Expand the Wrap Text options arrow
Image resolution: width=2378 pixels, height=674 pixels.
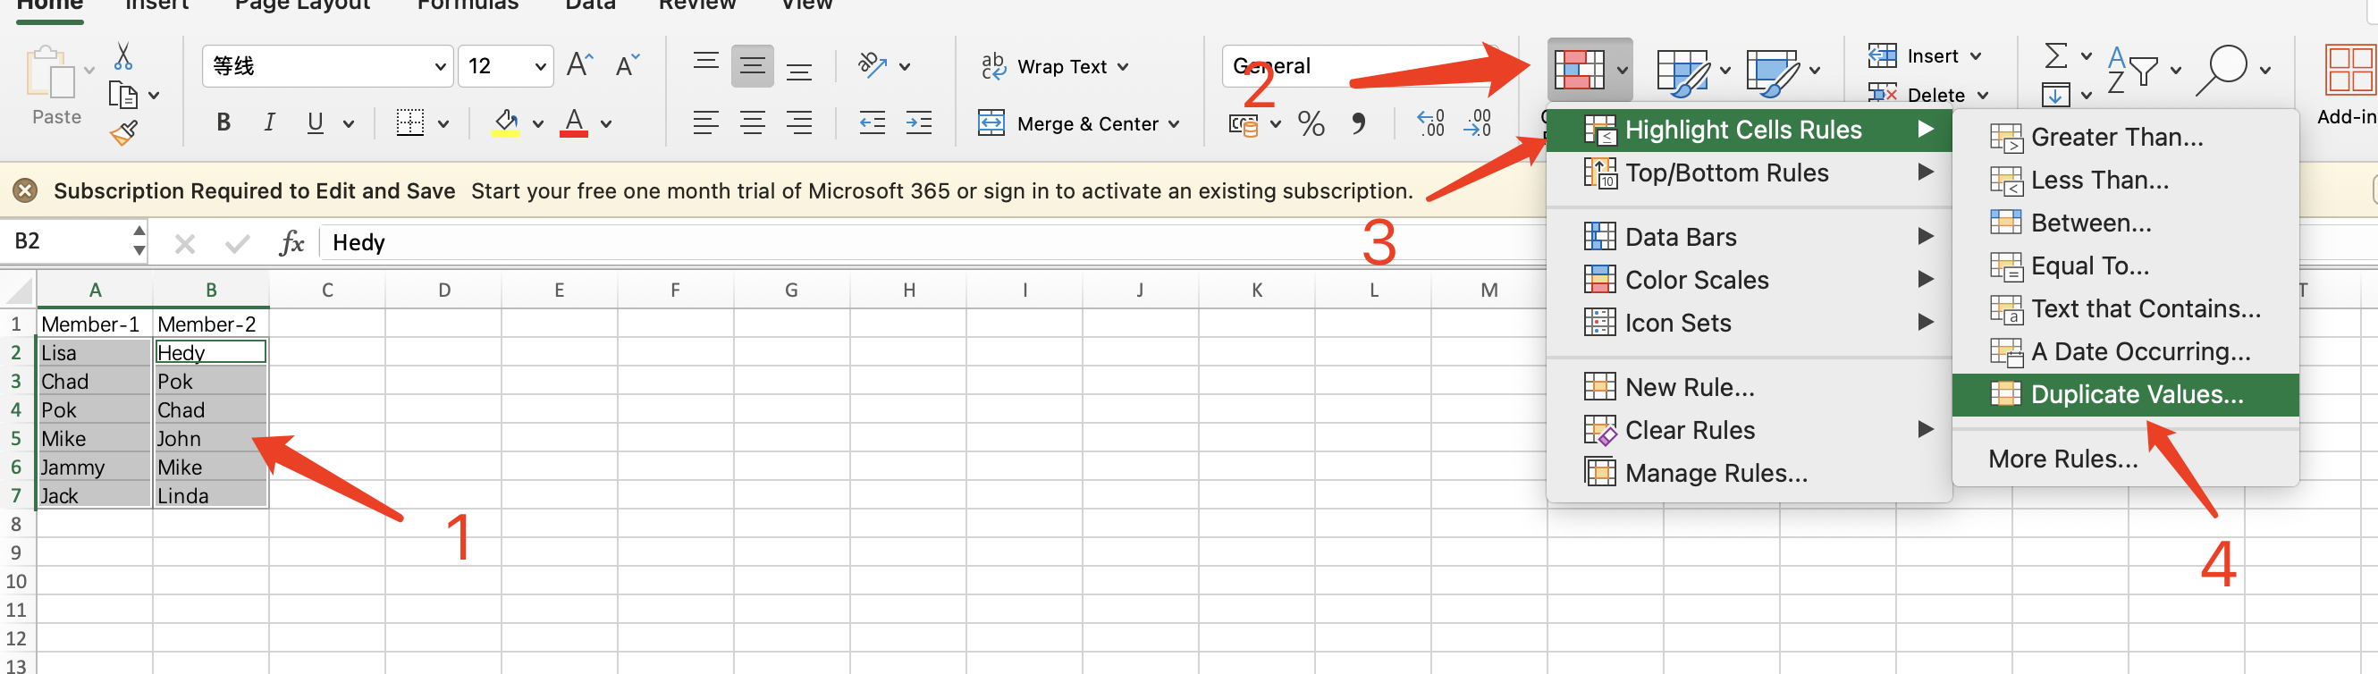click(1124, 66)
